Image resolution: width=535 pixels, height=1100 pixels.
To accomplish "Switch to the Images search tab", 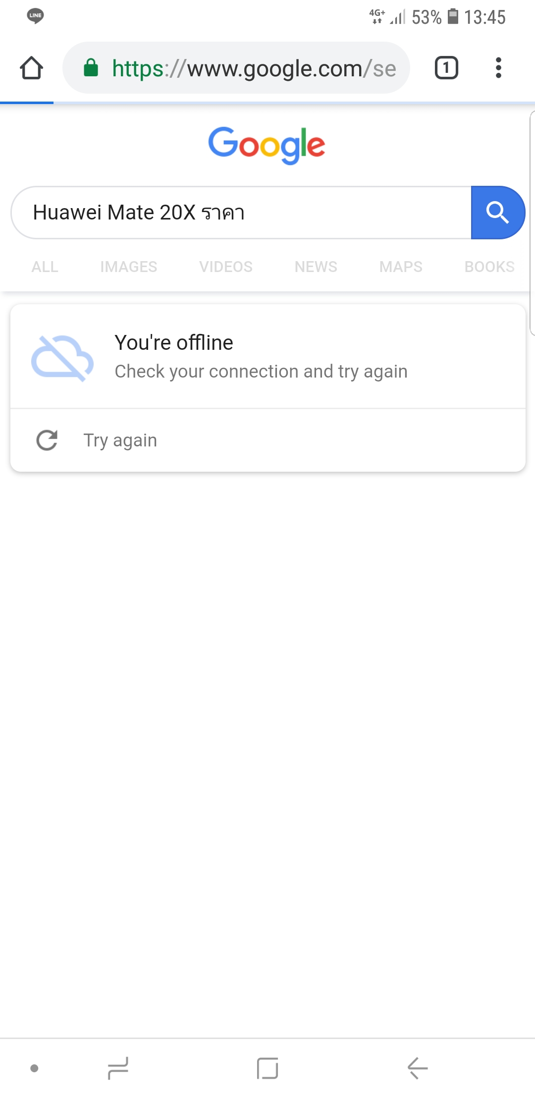I will (128, 267).
